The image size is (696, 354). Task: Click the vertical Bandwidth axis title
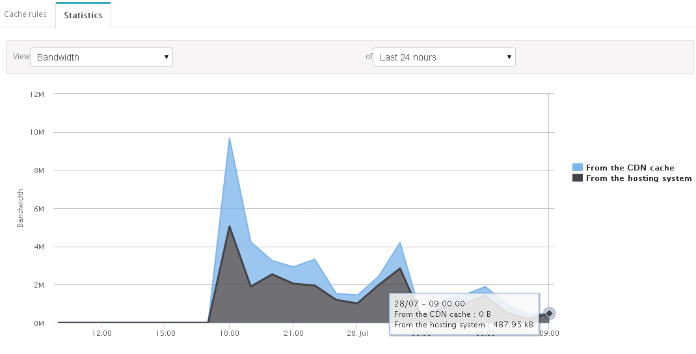point(20,208)
